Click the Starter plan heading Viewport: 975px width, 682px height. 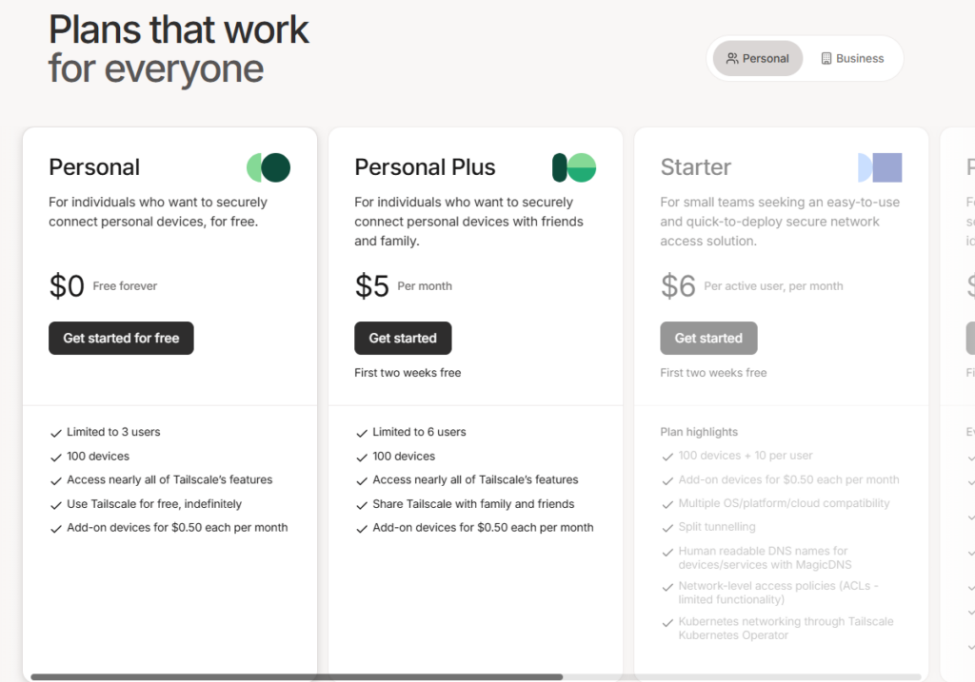tap(696, 167)
